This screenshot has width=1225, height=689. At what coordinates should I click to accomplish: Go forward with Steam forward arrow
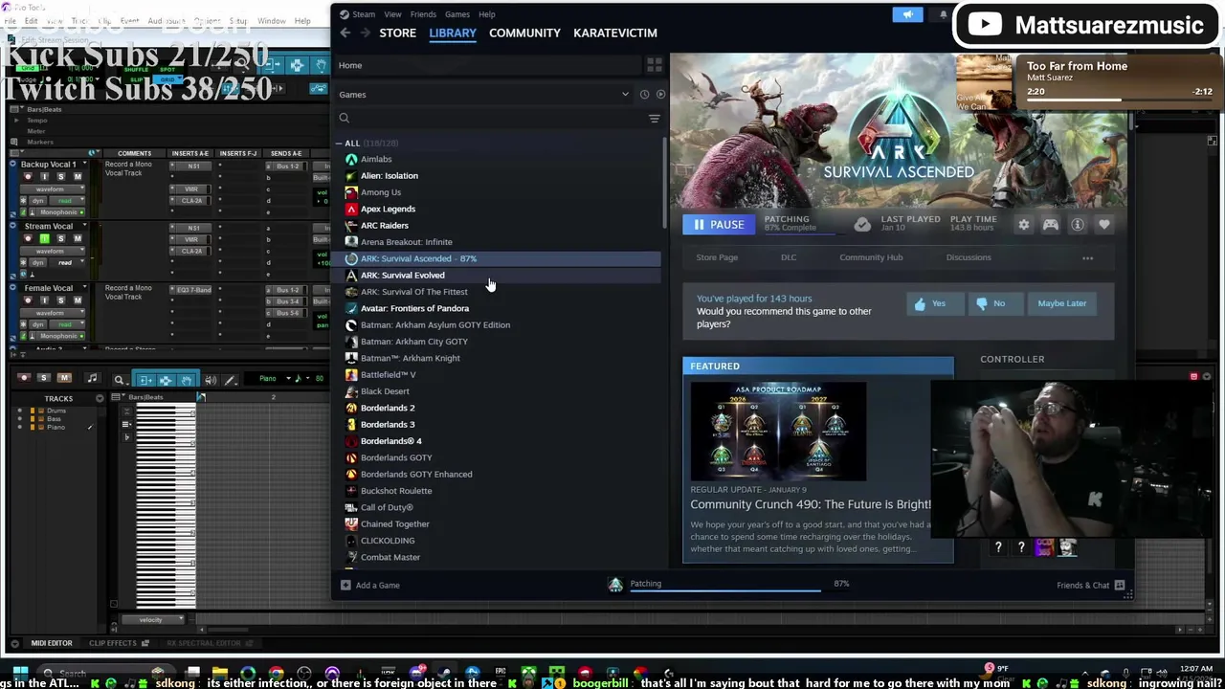pos(367,33)
